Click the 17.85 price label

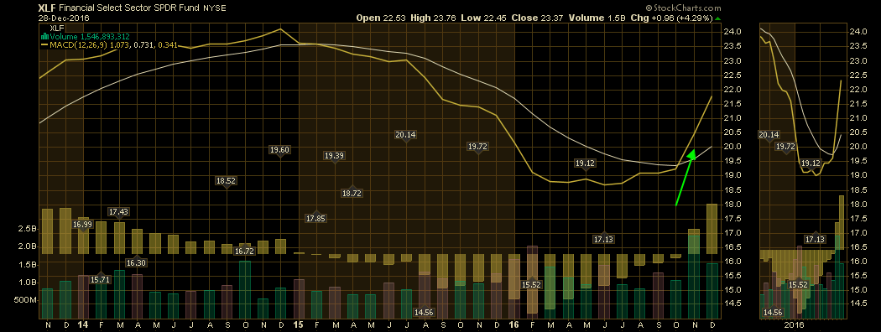[x=316, y=219]
